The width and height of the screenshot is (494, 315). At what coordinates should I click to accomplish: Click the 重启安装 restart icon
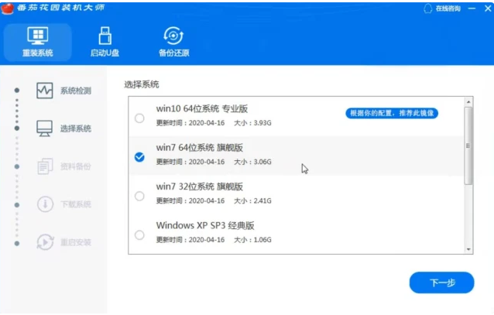click(45, 242)
